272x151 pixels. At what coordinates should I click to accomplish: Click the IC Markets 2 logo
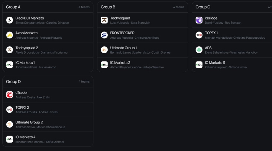104,65
